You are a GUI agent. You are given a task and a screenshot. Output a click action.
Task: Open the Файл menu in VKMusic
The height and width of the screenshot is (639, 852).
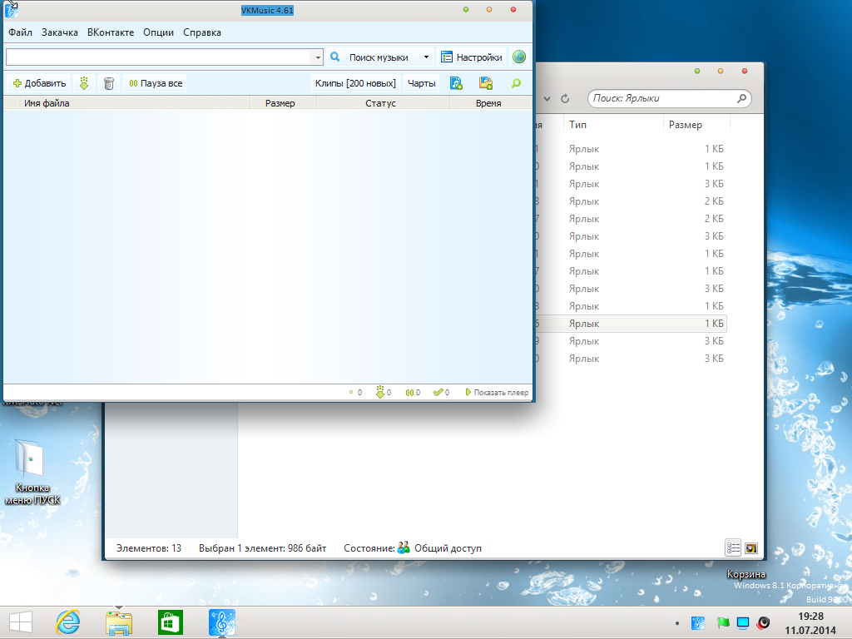click(x=20, y=32)
